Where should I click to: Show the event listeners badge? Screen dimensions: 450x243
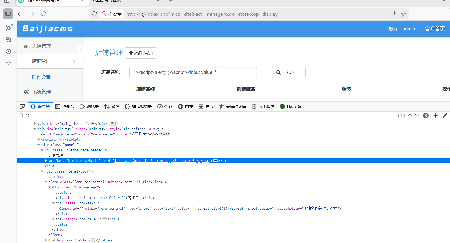165,134
